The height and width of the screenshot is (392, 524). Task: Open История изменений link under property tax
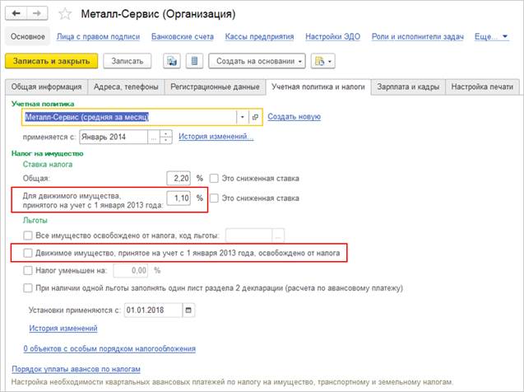(x=63, y=328)
